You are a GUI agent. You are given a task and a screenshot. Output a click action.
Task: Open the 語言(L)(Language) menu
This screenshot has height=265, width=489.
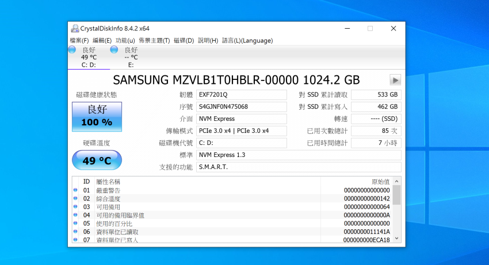247,41
